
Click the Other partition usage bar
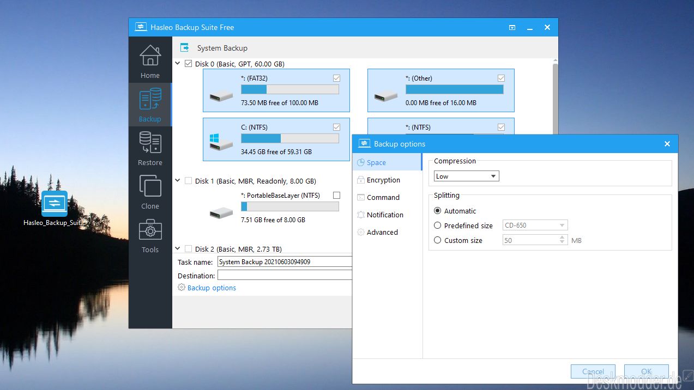(455, 89)
